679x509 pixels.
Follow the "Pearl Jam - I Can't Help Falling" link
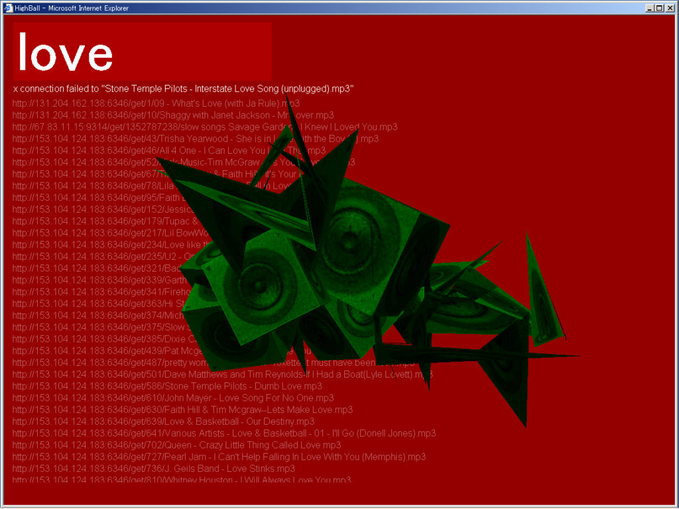pos(219,457)
